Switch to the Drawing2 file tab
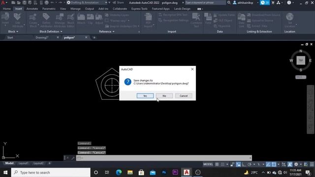315x177 pixels. click(x=42, y=37)
